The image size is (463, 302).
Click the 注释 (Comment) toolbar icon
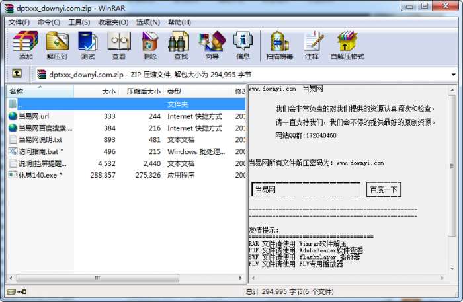point(313,41)
